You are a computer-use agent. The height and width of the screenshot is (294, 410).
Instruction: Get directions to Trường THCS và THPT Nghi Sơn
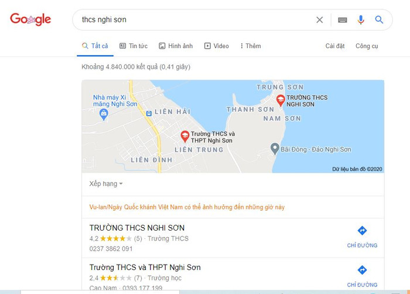point(362,276)
